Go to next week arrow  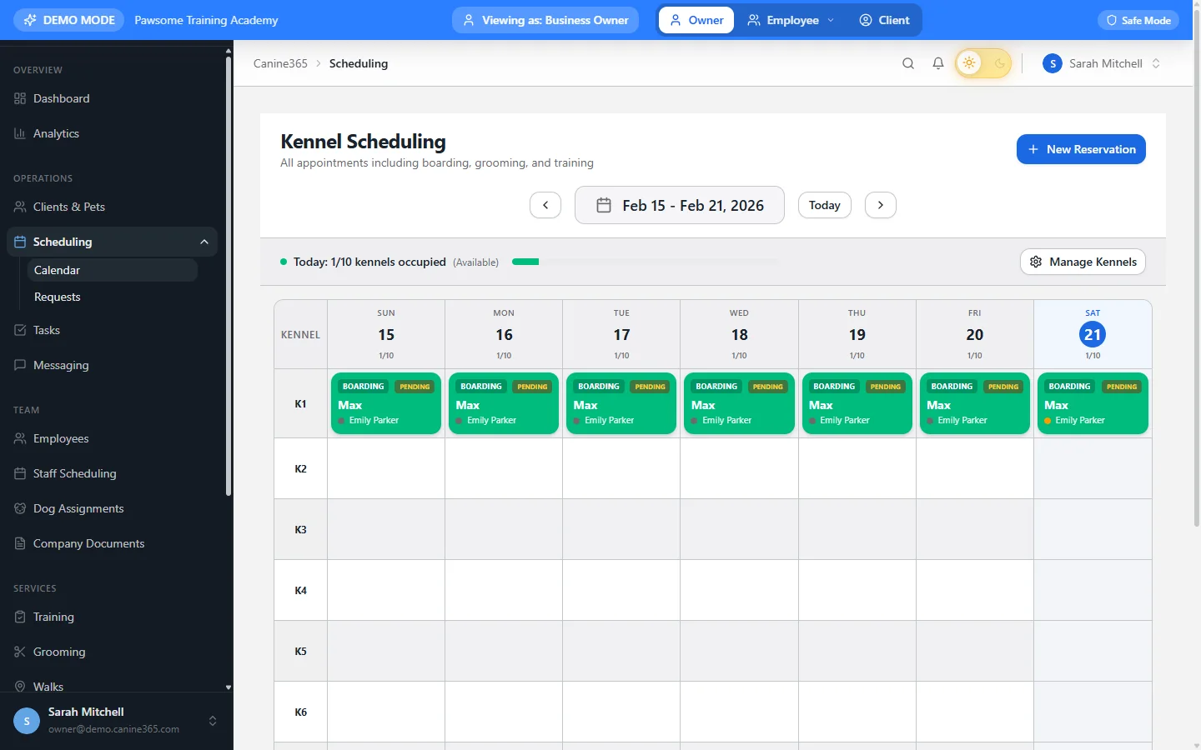click(x=881, y=205)
